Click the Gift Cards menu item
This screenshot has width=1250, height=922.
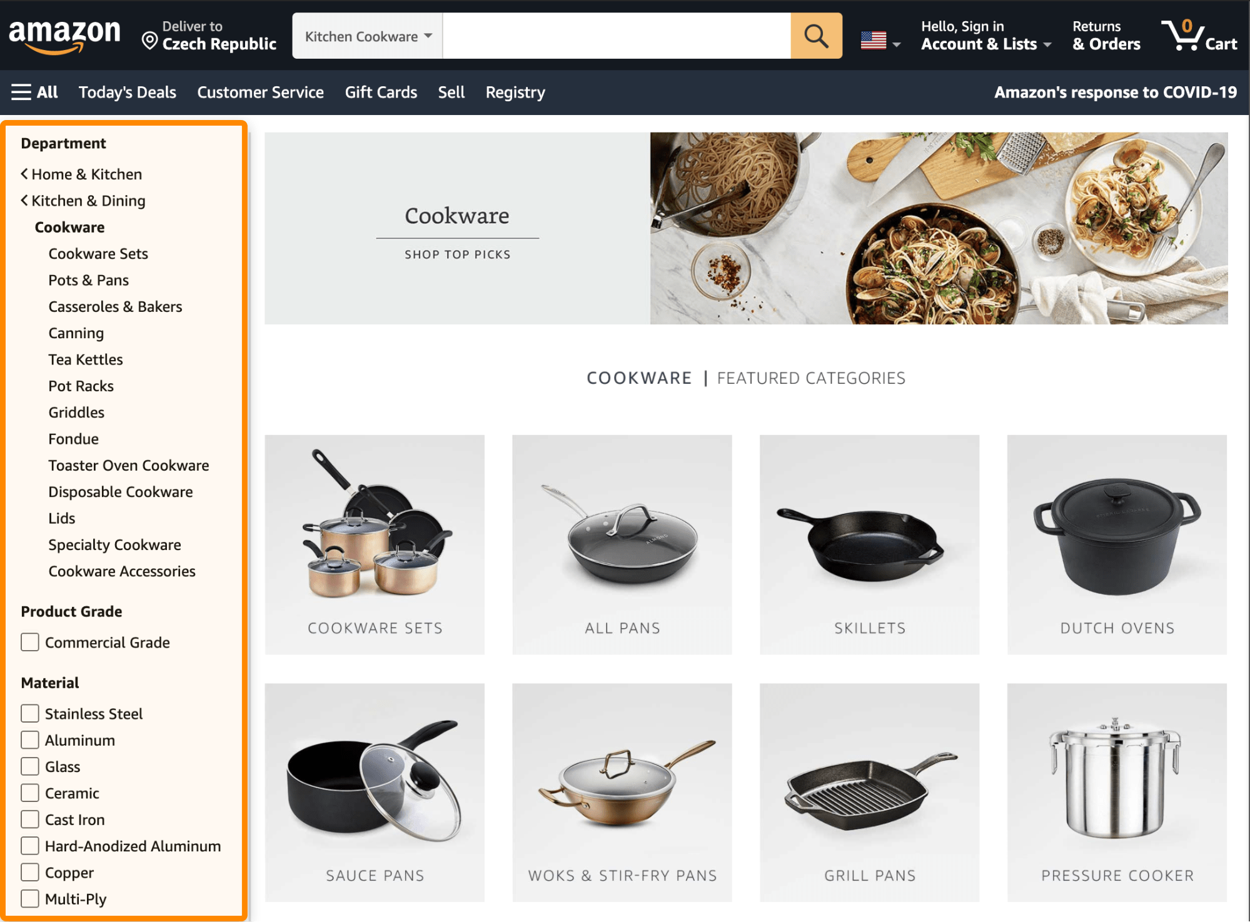(x=380, y=91)
